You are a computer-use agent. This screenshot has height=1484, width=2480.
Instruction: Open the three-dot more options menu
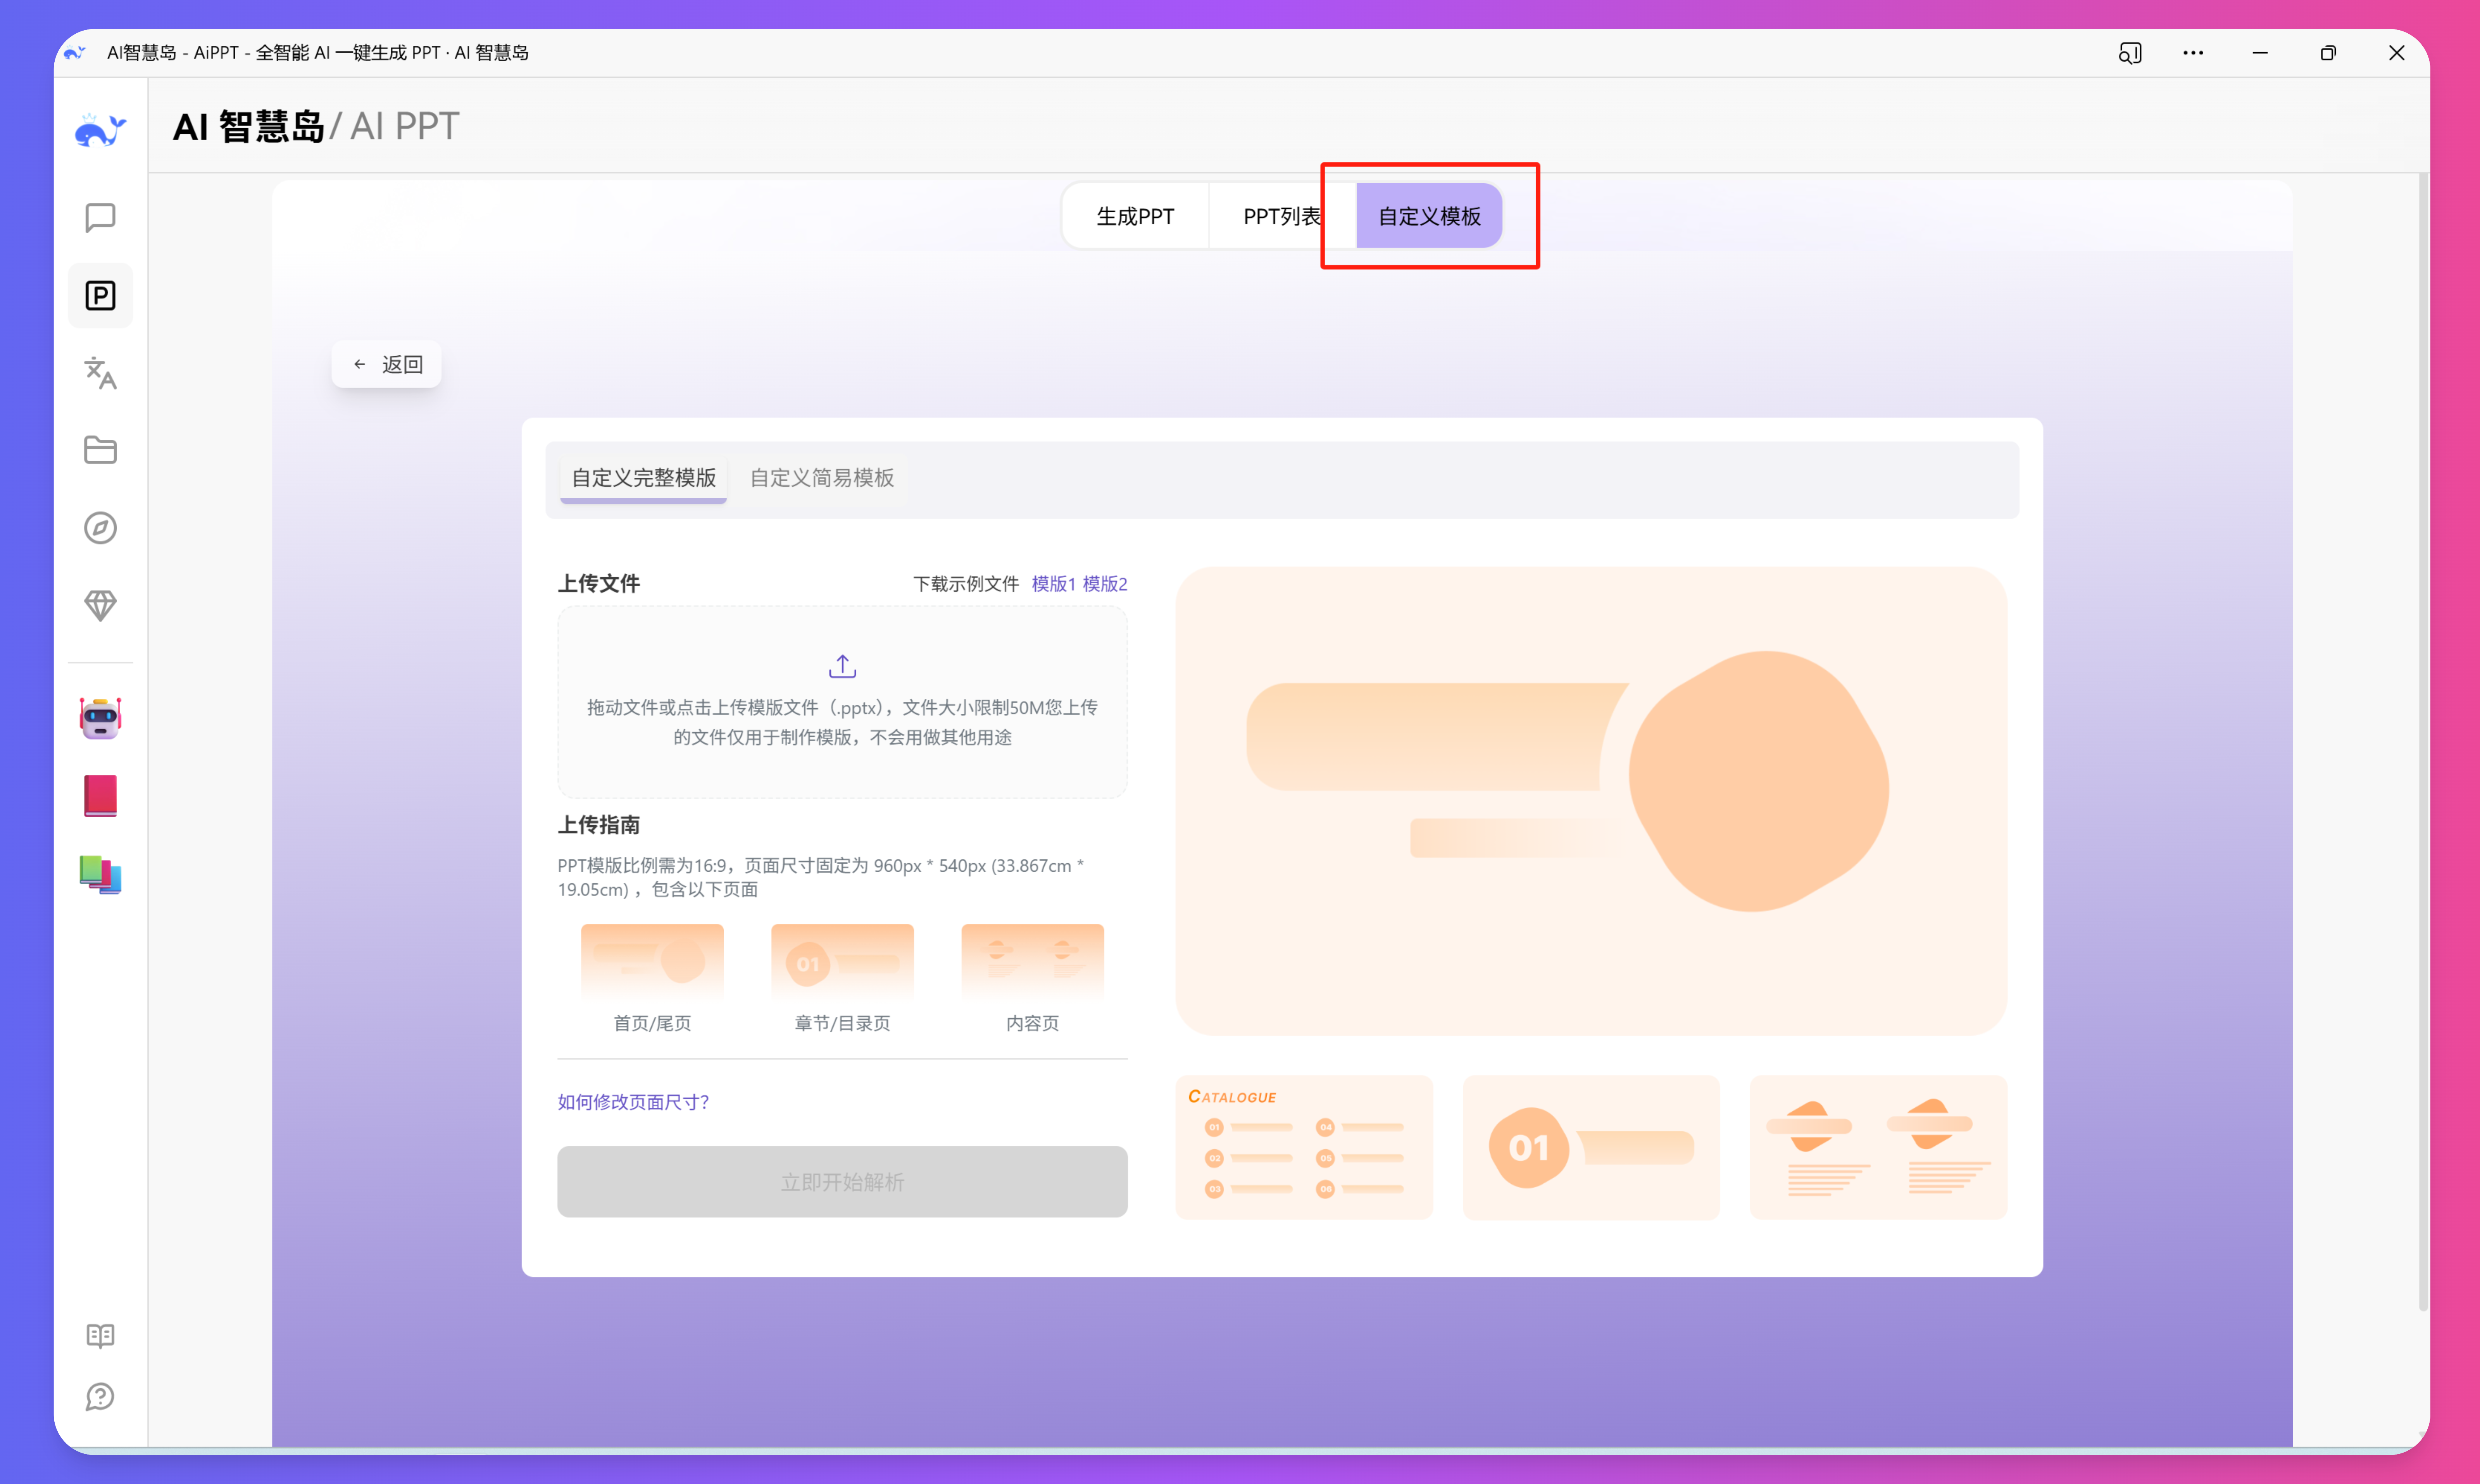coord(2193,53)
